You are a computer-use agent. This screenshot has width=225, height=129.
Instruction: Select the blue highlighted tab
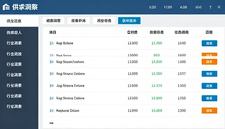[x=129, y=21]
